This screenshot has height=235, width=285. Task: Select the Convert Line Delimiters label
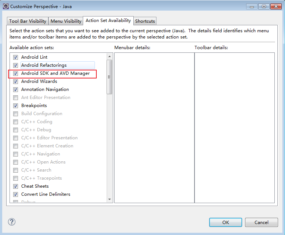pos(46,194)
